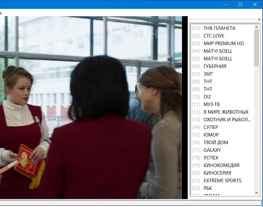The width and height of the screenshot is (263, 207).
Task: Play В МИРЕ ЖИВОТНЫХ channel
Action: 226,112
